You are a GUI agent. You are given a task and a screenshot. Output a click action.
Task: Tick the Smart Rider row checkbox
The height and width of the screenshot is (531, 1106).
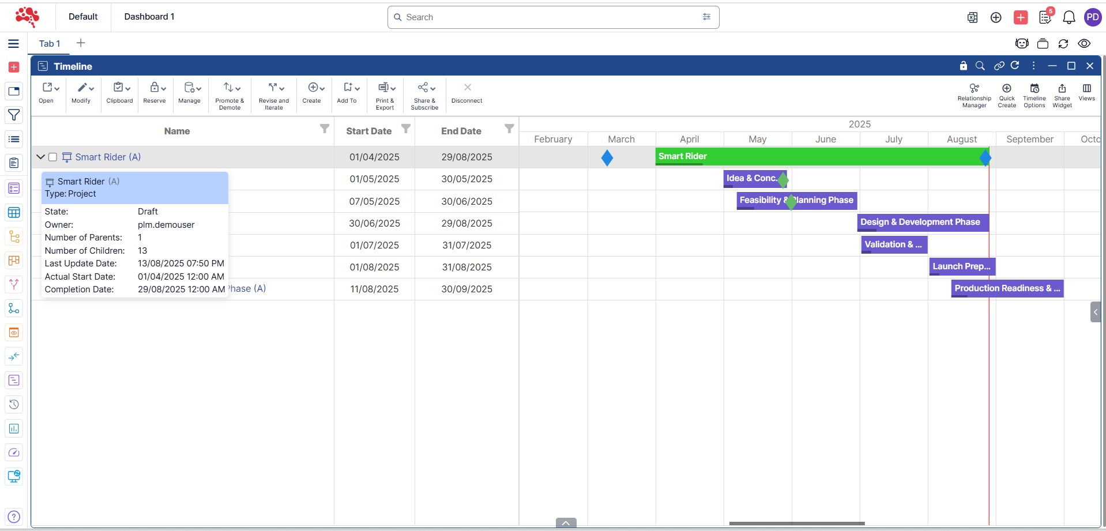pyautogui.click(x=53, y=157)
